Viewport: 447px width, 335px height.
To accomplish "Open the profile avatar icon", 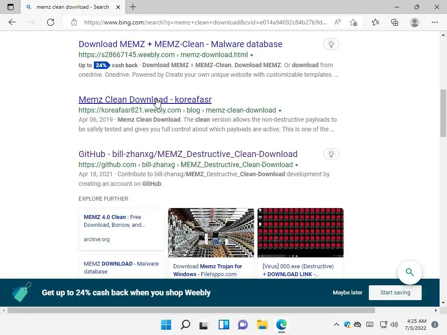I will (x=415, y=22).
